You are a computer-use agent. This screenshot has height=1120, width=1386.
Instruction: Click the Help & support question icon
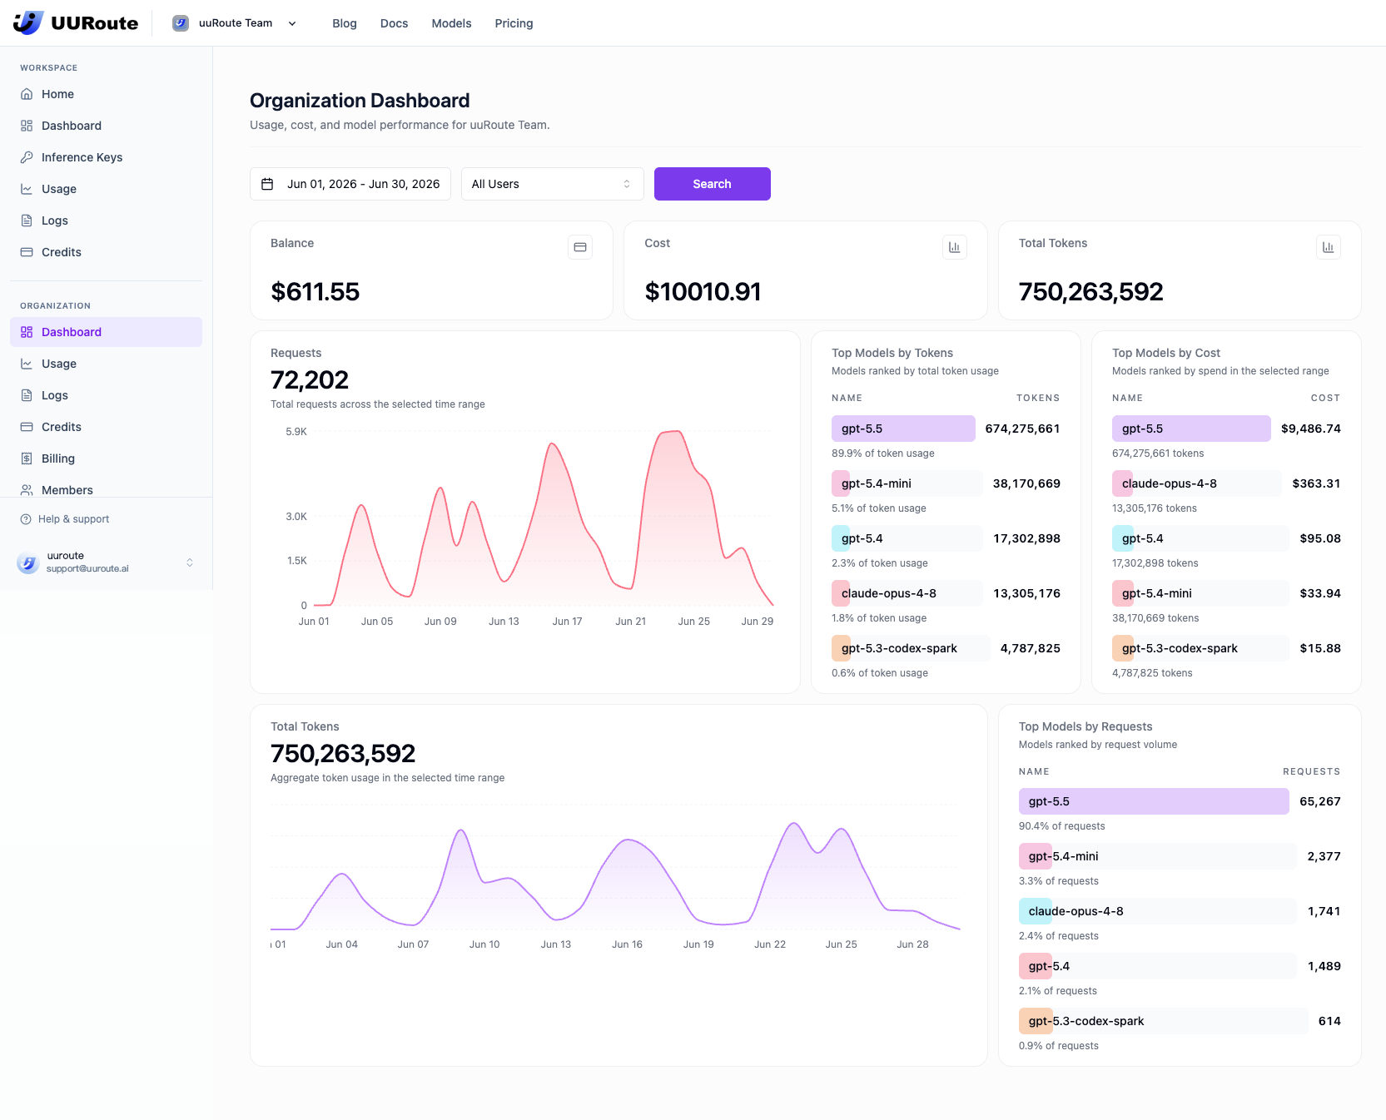click(26, 519)
